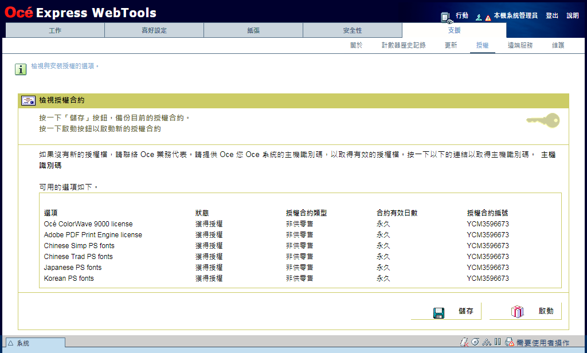
Task: Open the 工作 tab
Action: 55,30
